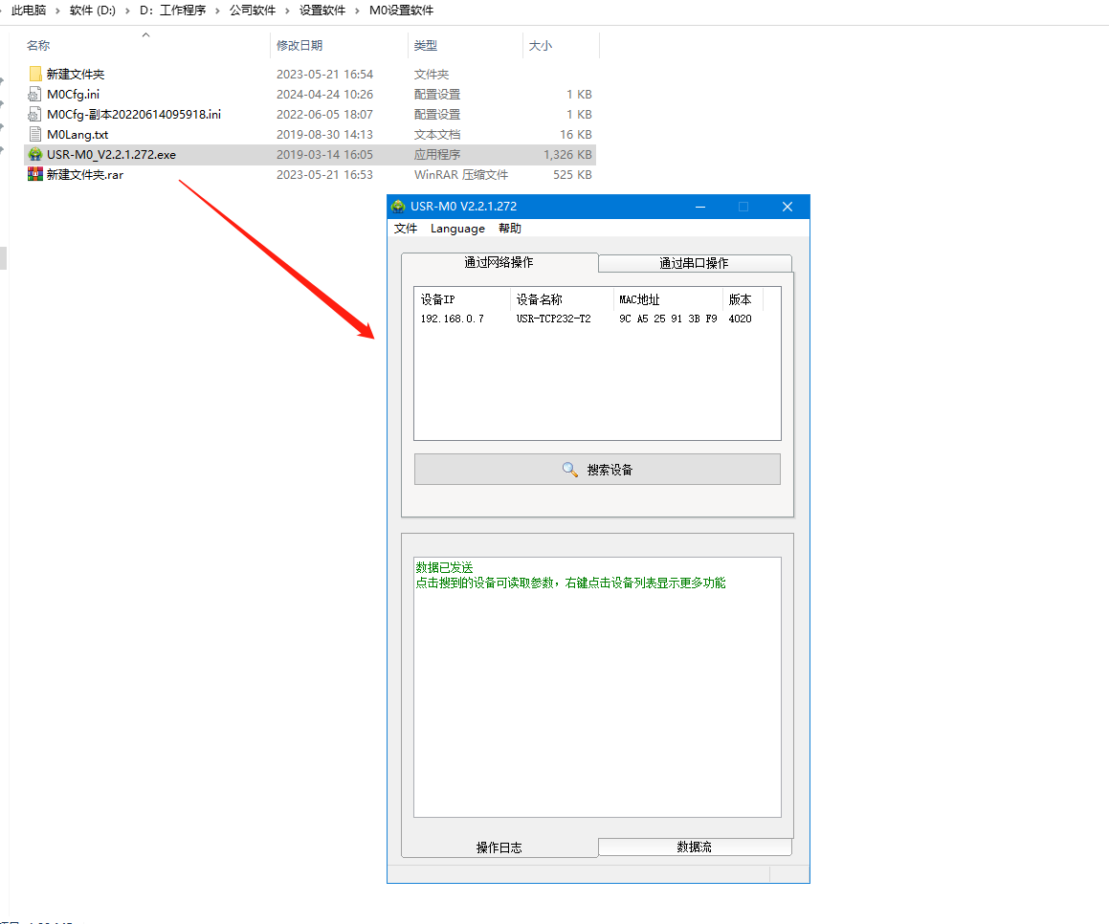Click the M0Lang.txt document icon
Screen dimensions: 1109x924
(x=35, y=134)
